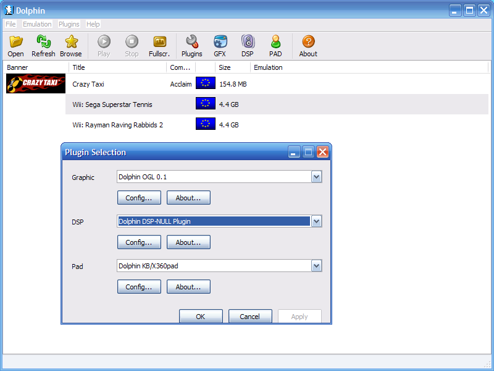Viewport: 494px width, 371px height.
Task: Click the About question mark icon
Action: (308, 42)
